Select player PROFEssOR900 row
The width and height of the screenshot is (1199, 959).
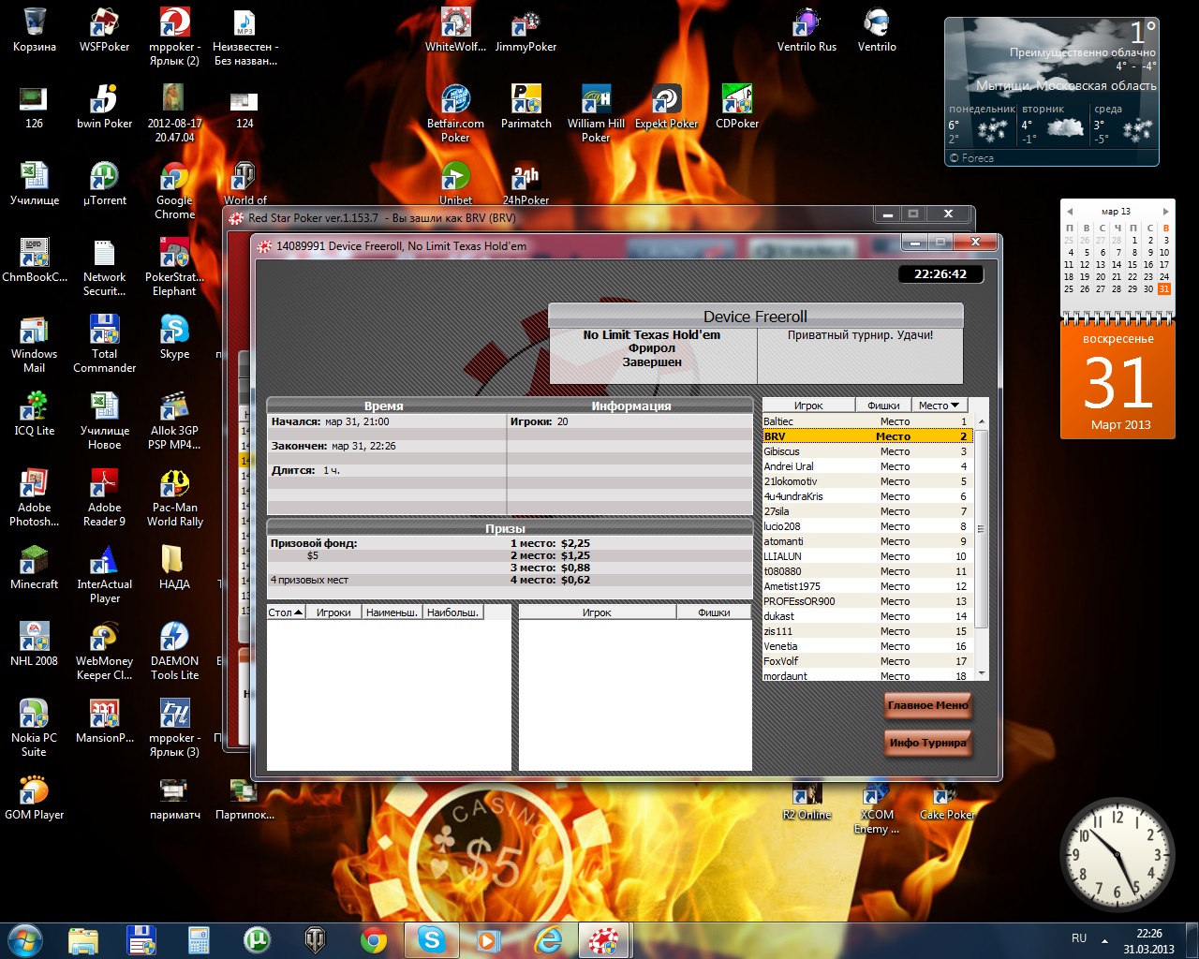[867, 601]
